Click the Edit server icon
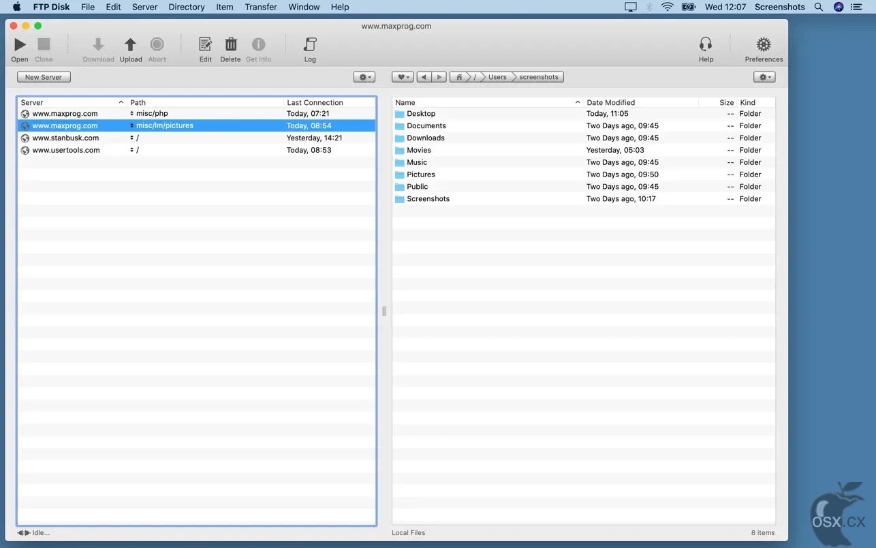The image size is (876, 548). tap(205, 45)
